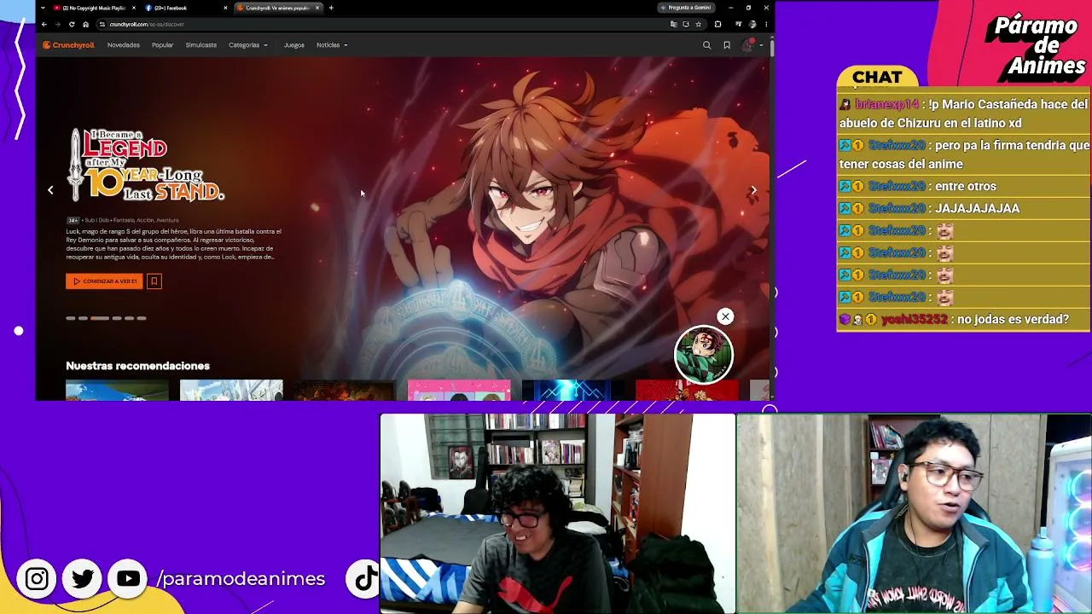The width and height of the screenshot is (1092, 614).
Task: Open the Chrome profile avatar
Action: coord(751,24)
